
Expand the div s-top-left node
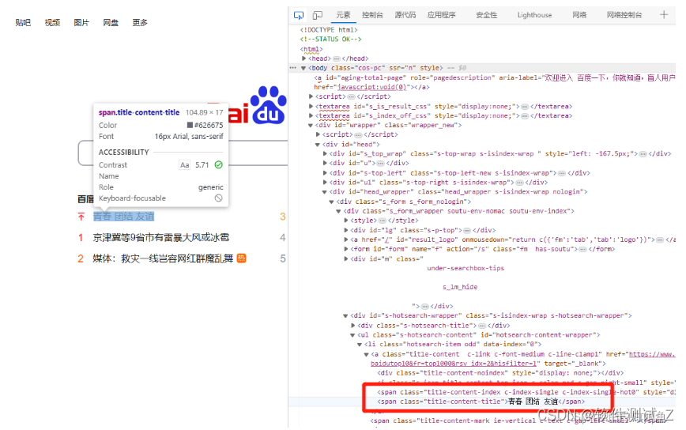pyautogui.click(x=325, y=173)
